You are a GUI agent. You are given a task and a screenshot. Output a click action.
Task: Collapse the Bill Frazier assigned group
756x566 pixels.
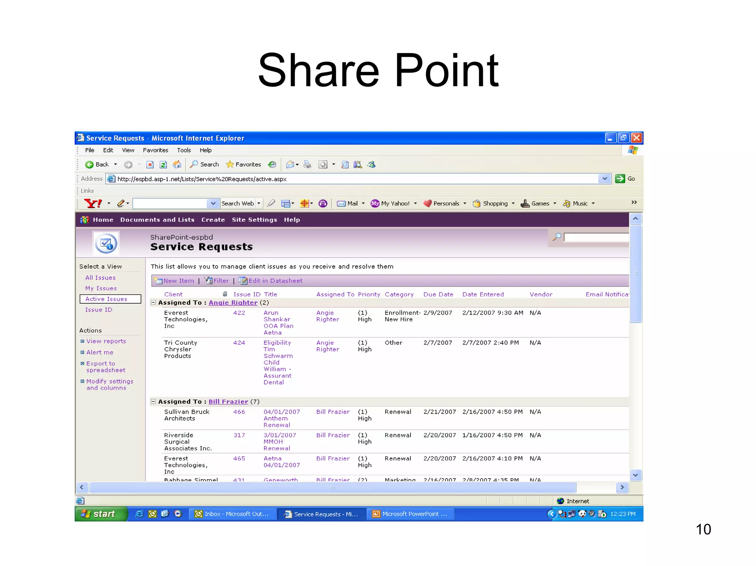pos(153,401)
